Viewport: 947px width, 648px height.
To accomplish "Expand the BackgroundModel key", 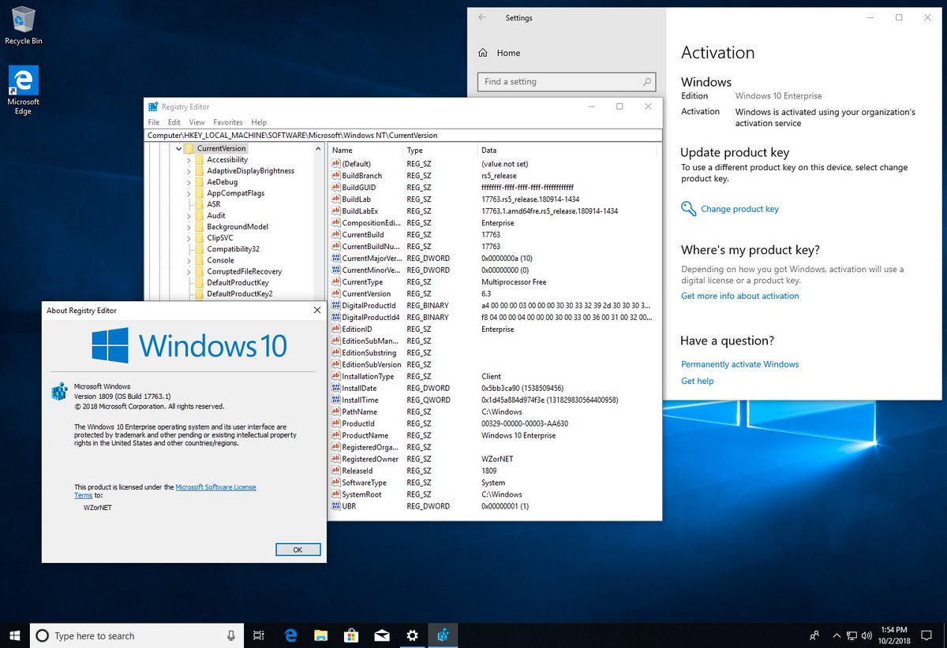I will point(189,227).
